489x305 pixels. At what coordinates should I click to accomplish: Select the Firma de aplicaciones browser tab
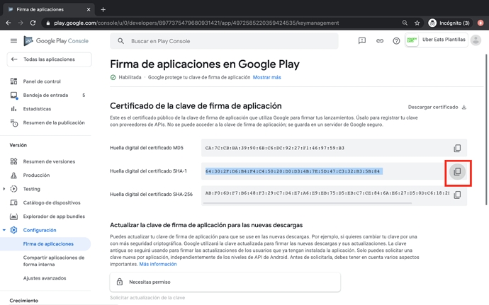coord(48,9)
